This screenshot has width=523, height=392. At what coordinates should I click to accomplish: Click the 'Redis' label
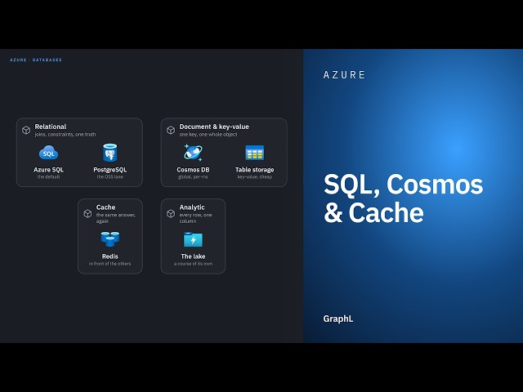tap(110, 256)
